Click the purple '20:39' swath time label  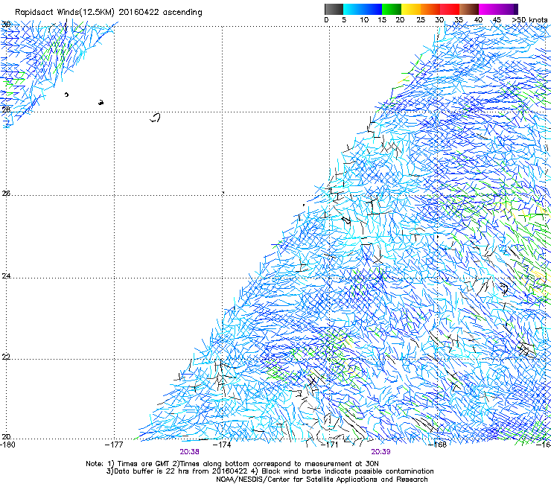click(381, 452)
